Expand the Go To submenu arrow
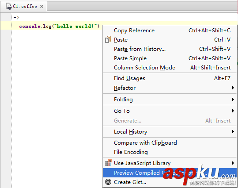This screenshot has width=238, height=188. (x=233, y=111)
